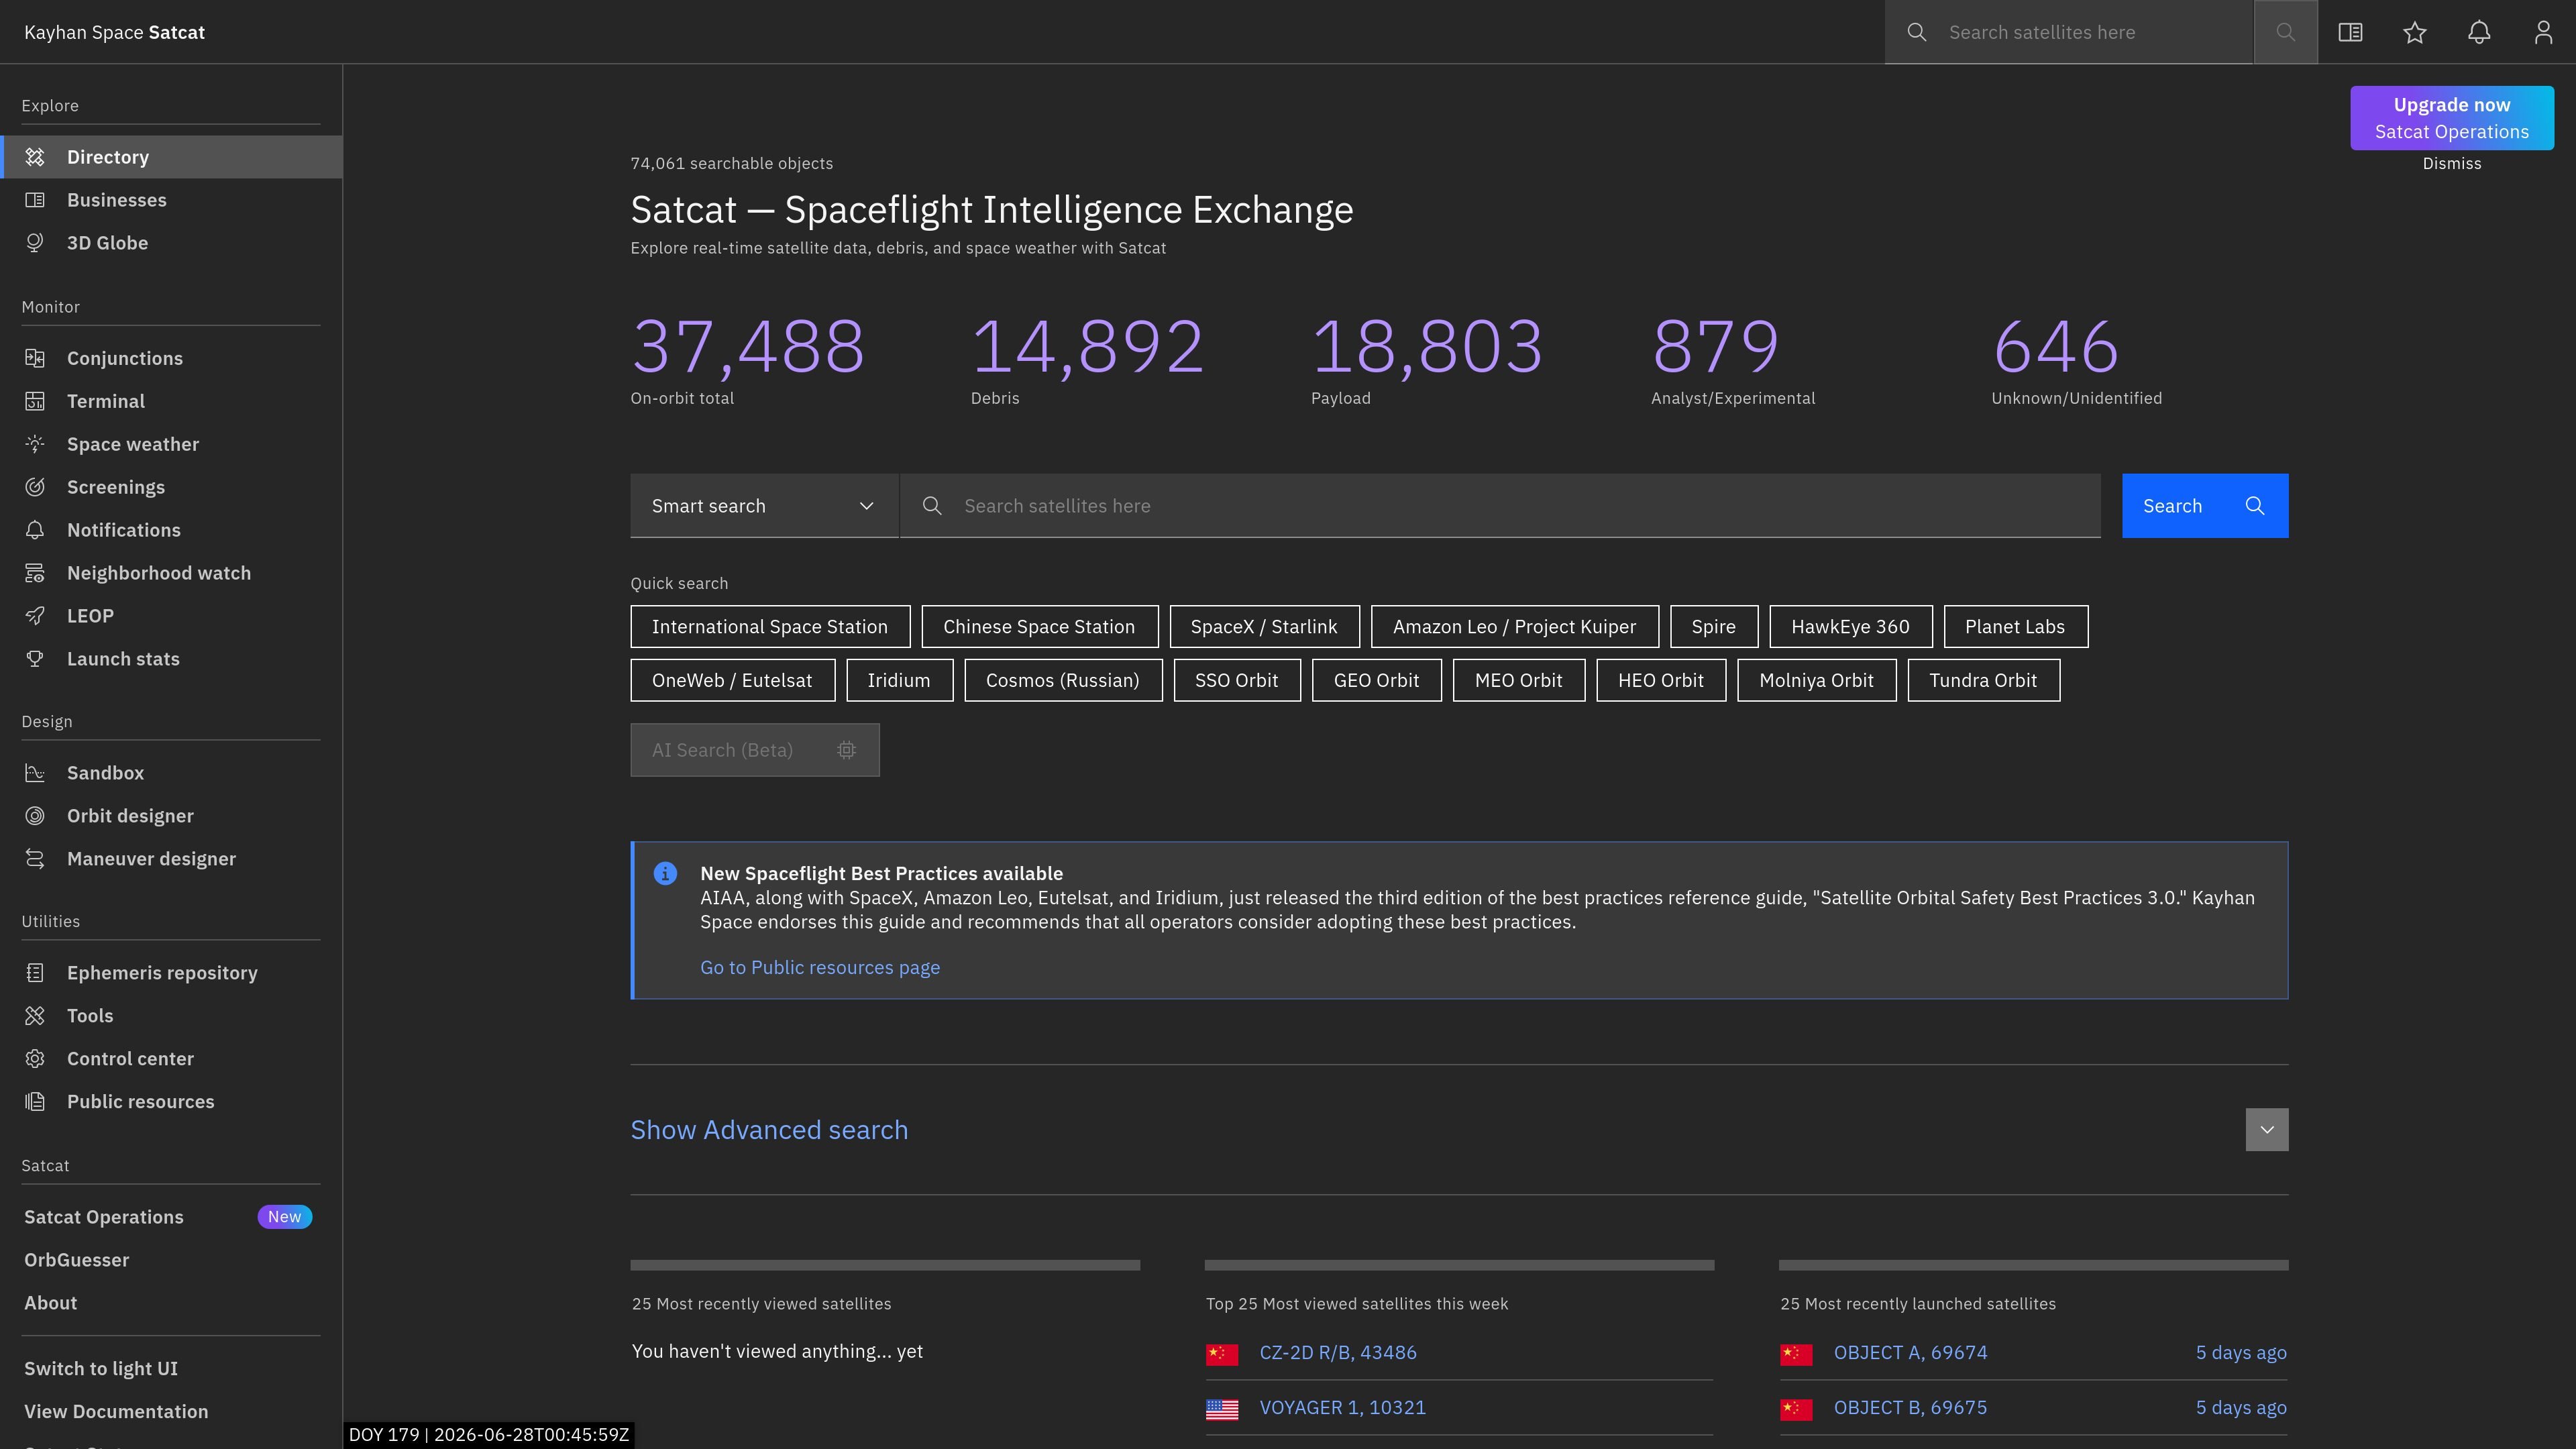Click the Directory sidebar icon

click(x=35, y=157)
